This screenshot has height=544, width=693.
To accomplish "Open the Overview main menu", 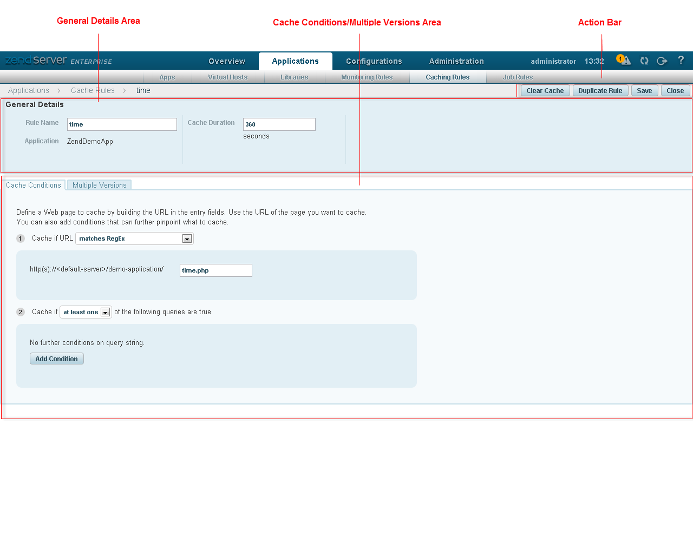I will coord(227,61).
